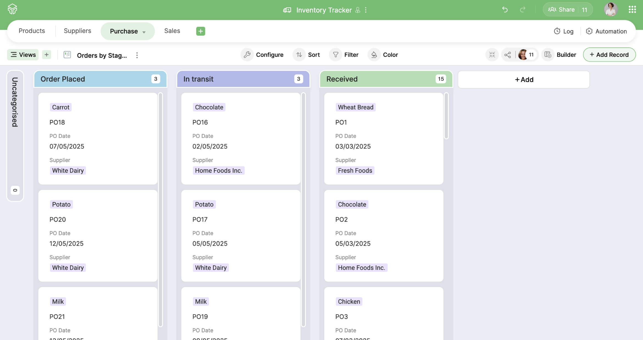The image size is (643, 340).
Task: Open the Carrot PO18 card
Action: pos(98,138)
